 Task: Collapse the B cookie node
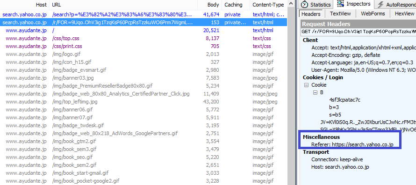click(x=316, y=93)
